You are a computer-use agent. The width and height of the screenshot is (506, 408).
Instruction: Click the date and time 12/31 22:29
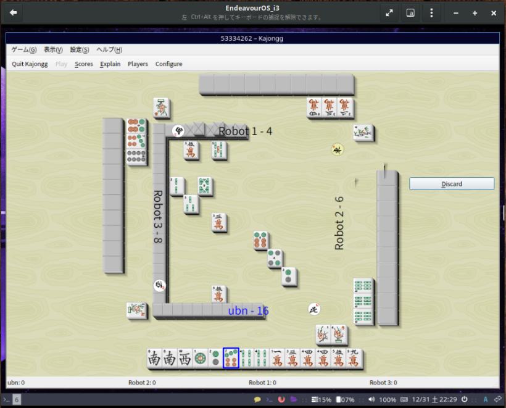pyautogui.click(x=434, y=399)
